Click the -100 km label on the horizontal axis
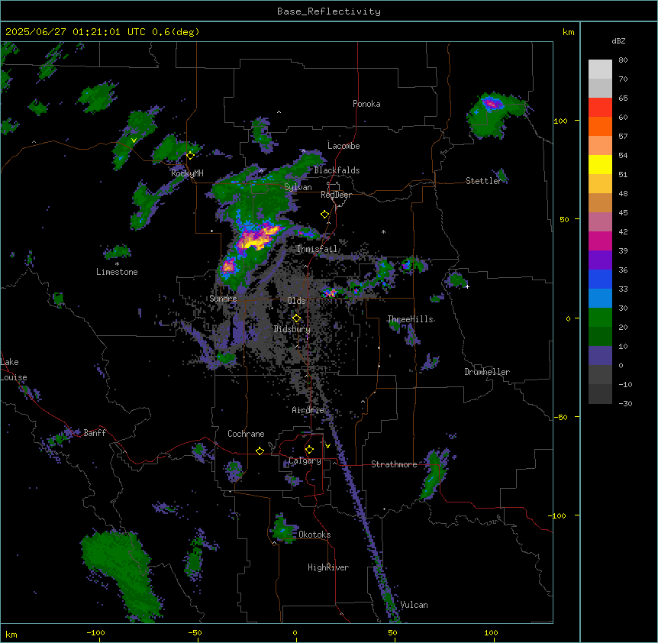 click(95, 632)
